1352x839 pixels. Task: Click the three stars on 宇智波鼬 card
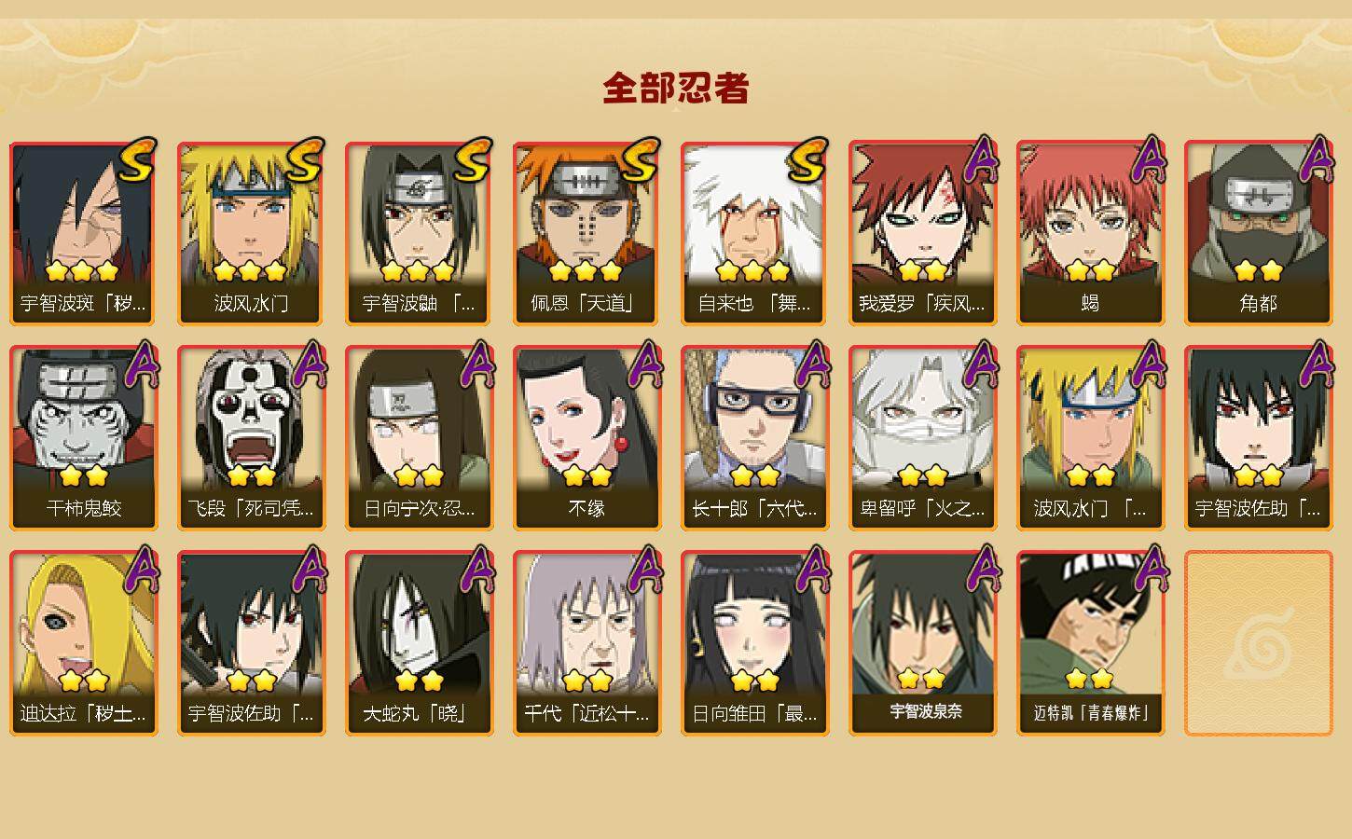pyautogui.click(x=418, y=271)
